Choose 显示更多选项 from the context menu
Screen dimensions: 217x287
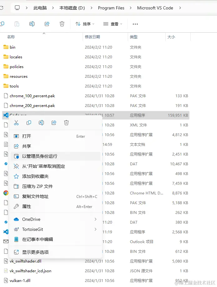click(x=55, y=252)
